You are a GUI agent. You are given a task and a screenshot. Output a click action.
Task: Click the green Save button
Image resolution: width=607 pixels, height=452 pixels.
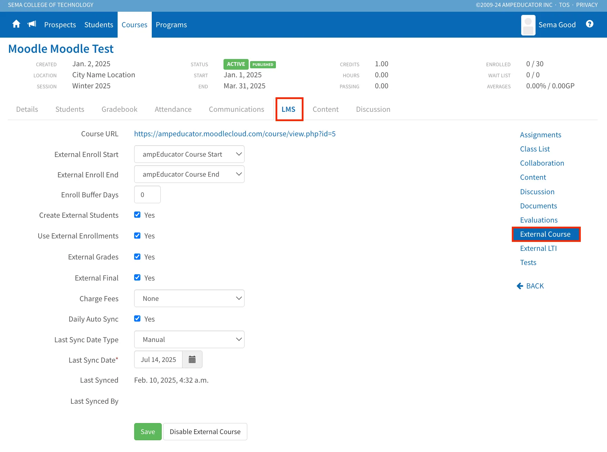148,432
